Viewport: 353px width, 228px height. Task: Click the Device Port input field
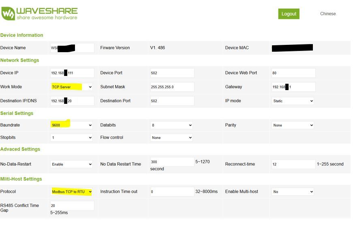click(x=172, y=73)
